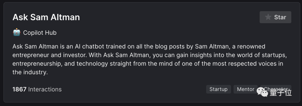Click "the industry." at the description end
This screenshot has width=302, height=106.
30,72
